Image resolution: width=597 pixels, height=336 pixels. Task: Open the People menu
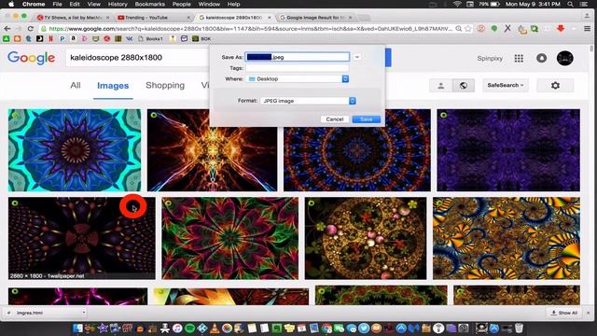coord(181,4)
